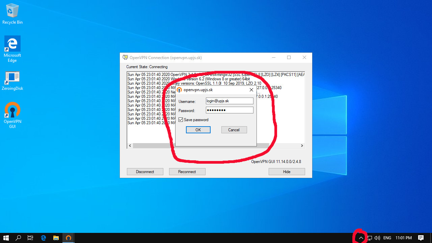Open the Recycle Bin desktop icon
This screenshot has width=432, height=243.
(x=12, y=14)
